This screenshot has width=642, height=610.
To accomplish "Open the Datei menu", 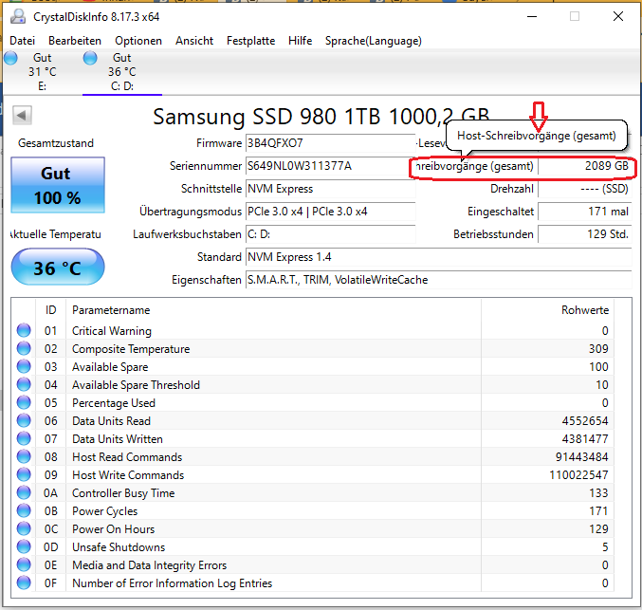I will (x=22, y=41).
